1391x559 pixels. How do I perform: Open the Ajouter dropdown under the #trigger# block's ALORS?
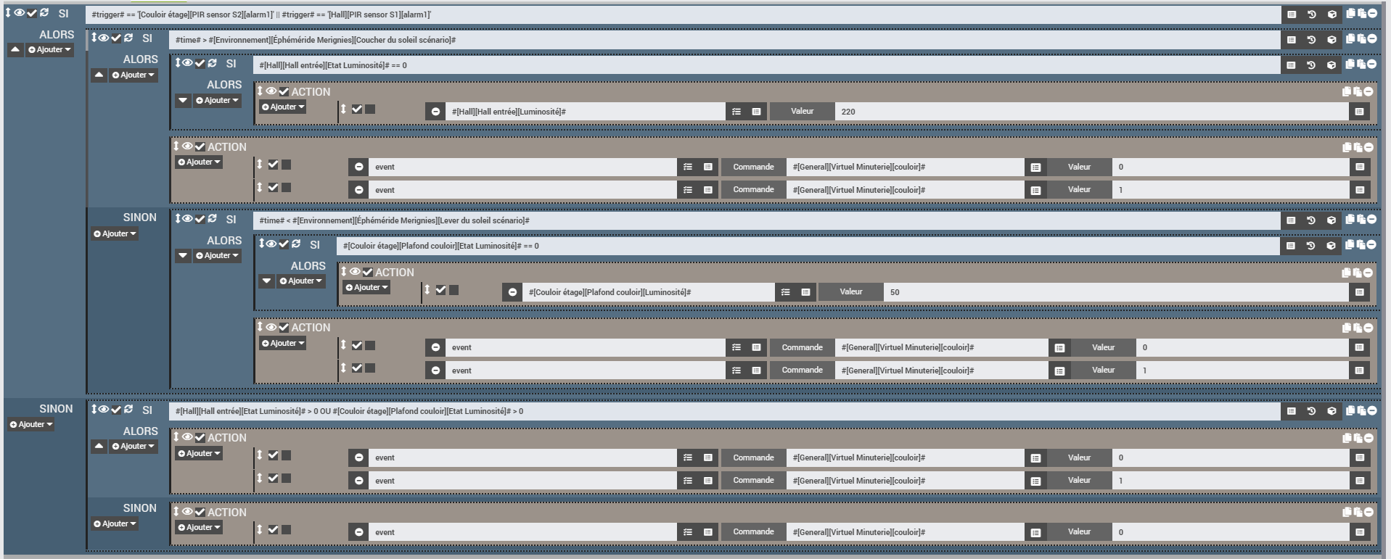point(50,50)
